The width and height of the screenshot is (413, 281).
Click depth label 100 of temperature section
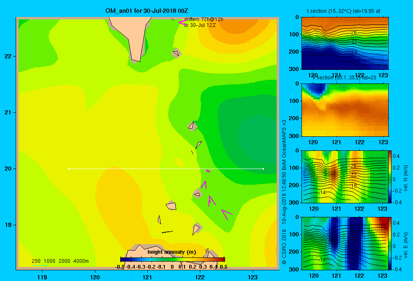294,34
